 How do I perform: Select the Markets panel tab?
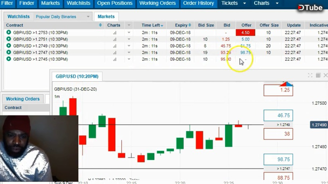[x=106, y=16]
